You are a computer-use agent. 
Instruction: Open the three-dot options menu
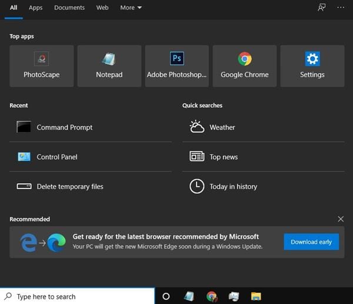[x=341, y=8]
